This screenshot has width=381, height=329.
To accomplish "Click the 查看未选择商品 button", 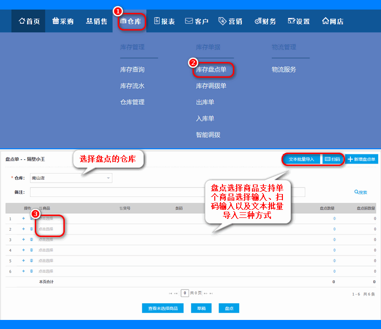I will 163,308.
